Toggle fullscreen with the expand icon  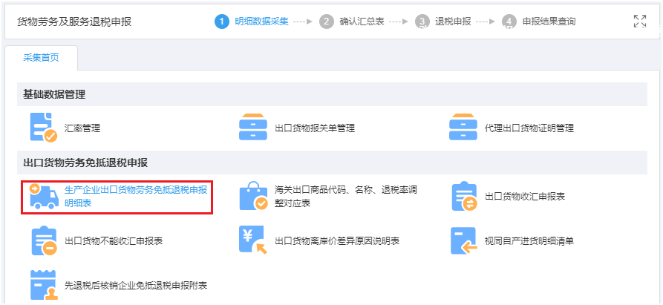pyautogui.click(x=639, y=22)
